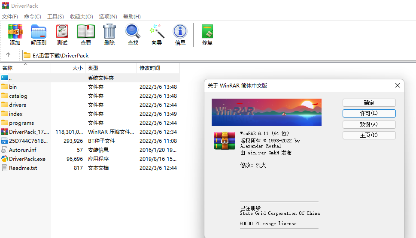416x238 pixels.
Task: Click the 应用程序 type cell
Action: 98,159
